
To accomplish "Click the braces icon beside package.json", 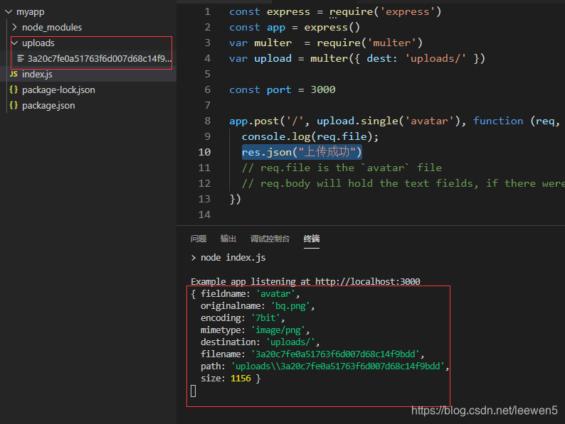I will [14, 105].
